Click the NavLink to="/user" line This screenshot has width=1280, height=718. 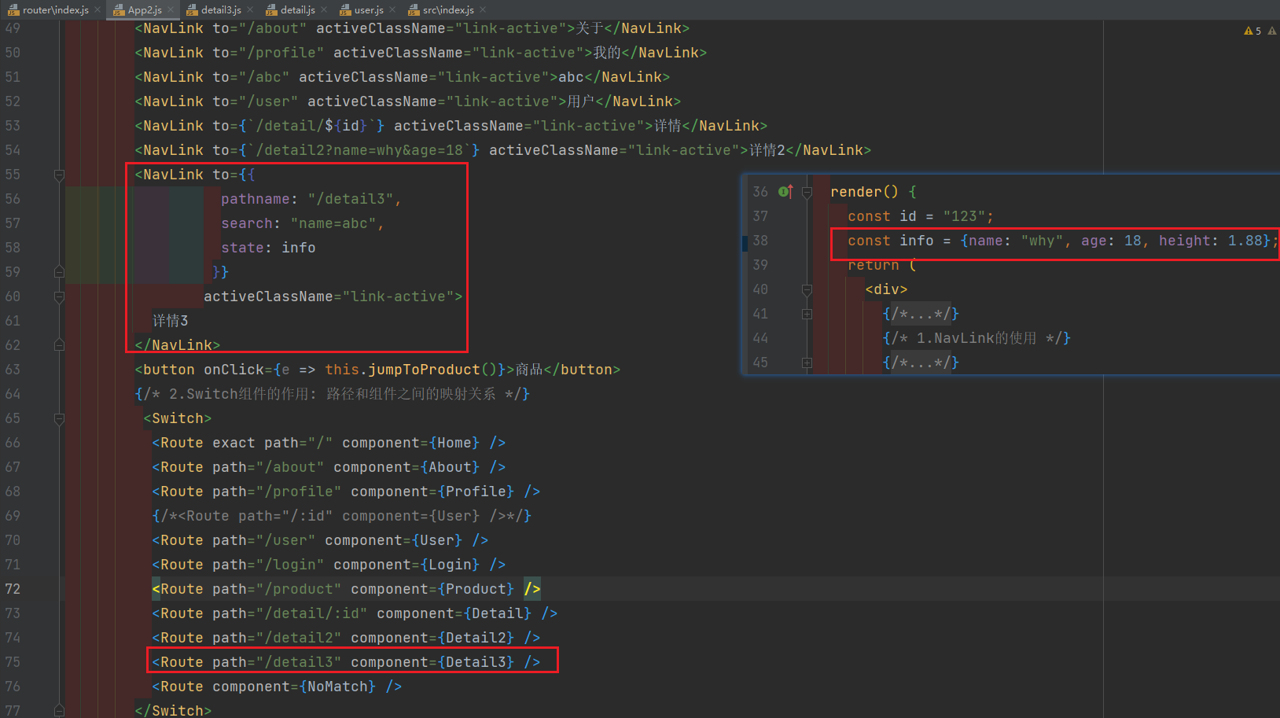tap(408, 101)
